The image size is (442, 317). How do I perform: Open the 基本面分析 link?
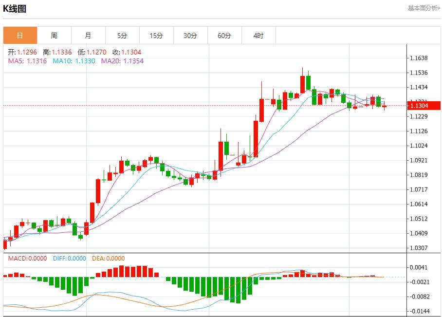pyautogui.click(x=424, y=8)
